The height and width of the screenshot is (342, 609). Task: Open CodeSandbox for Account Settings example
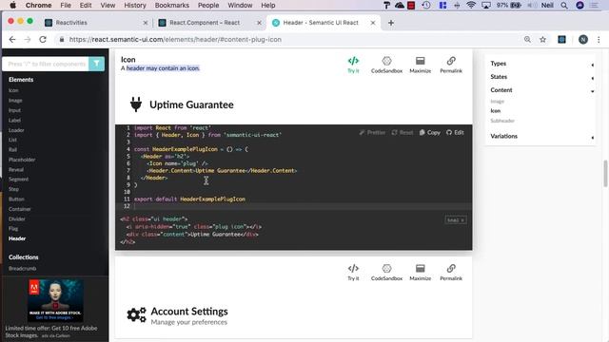(386, 273)
